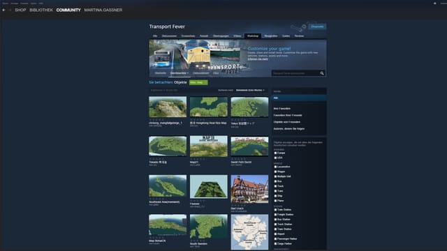Open the BIBLIOTHEK section
This screenshot has width=447, height=251.
pos(41,10)
